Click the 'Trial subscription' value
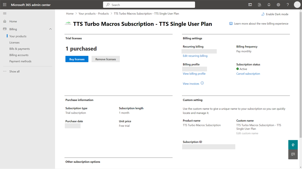This screenshot has height=169, width=302. point(76,113)
